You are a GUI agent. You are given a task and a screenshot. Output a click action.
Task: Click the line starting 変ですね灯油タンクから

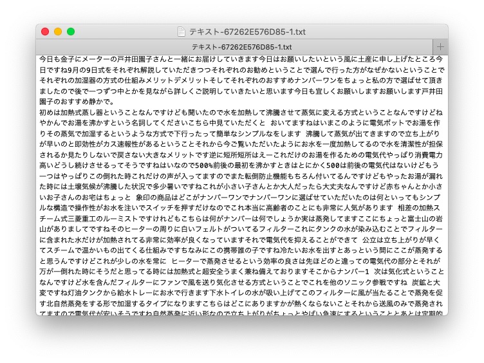[241, 293]
